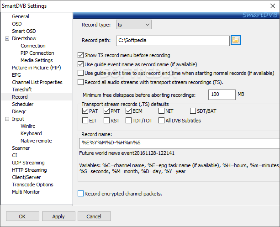Viewport: 280px width, 227px height.
Task: Uncheck the PMT checkbox
Action: tap(106, 111)
